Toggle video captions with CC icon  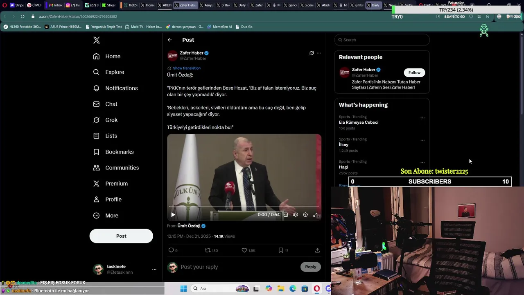286,215
